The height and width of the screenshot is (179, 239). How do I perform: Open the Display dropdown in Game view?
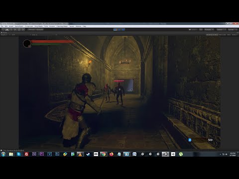[4, 35]
